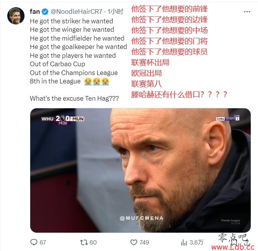Image resolution: width=258 pixels, height=251 pixels.
Task: Open the view analytics bar icon
Action: pos(184,242)
